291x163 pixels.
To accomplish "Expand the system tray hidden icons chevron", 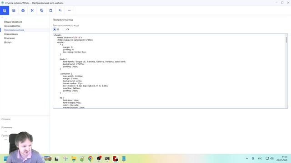I will point(247,158).
